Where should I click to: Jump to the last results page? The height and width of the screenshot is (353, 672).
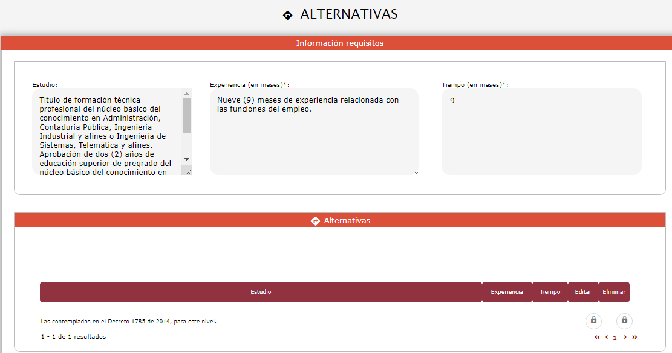(x=634, y=337)
